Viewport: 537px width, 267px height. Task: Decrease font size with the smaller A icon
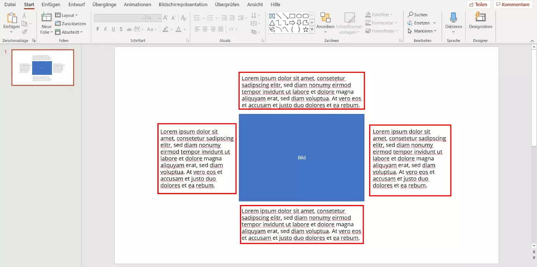pyautogui.click(x=174, y=18)
